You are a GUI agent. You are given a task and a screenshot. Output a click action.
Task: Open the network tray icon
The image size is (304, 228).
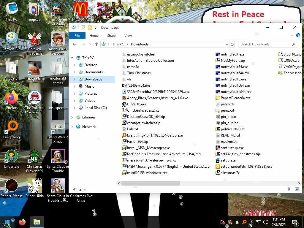tap(259, 222)
